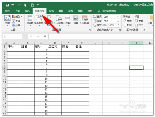This screenshot has height=117, width=155.
Task: Open the Customize Quick Access Toolbar arrow
Action: pyautogui.click(x=38, y=5)
